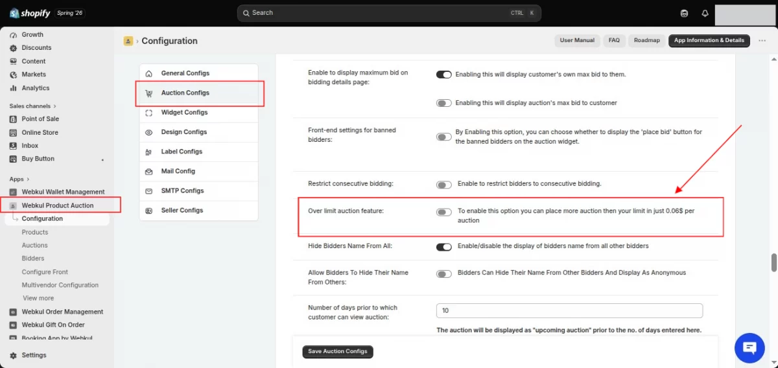This screenshot has height=368, width=778.
Task: Expand the Apps section chevron
Action: (27, 179)
